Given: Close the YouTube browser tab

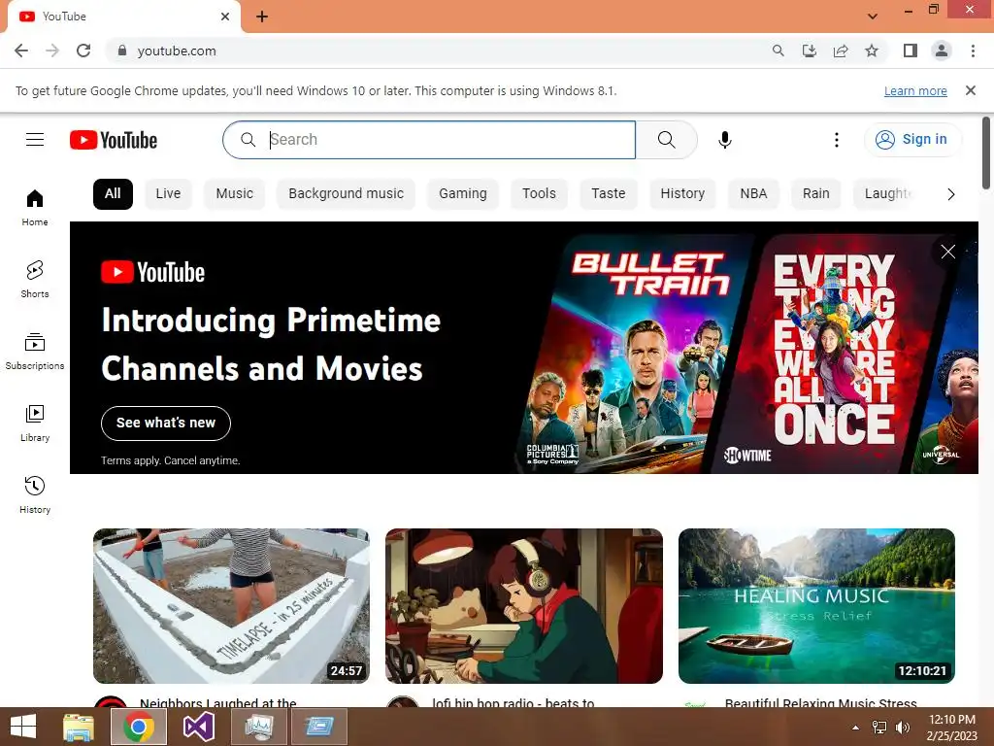Looking at the screenshot, I should pos(225,17).
